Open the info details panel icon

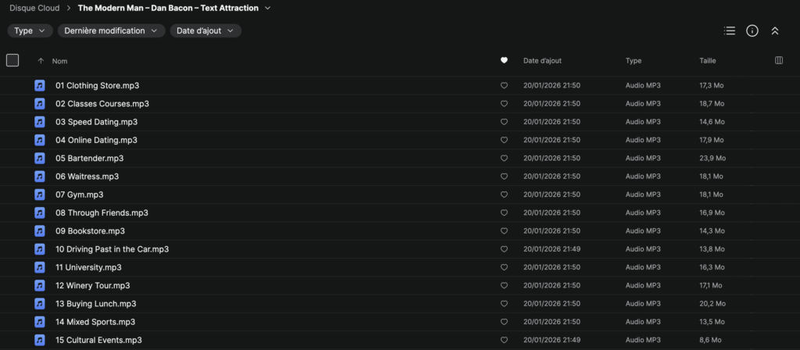(752, 30)
